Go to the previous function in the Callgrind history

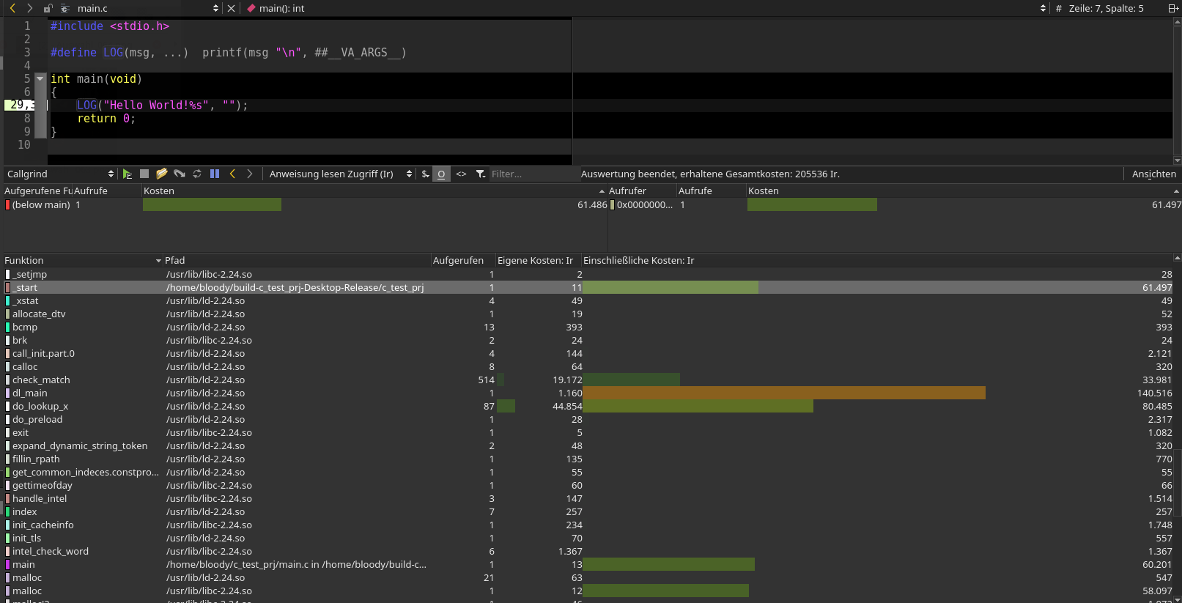tap(233, 174)
